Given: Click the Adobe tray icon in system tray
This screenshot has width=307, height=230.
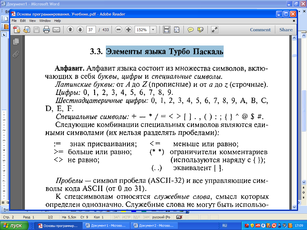Looking at the screenshot, I should point(247,226).
